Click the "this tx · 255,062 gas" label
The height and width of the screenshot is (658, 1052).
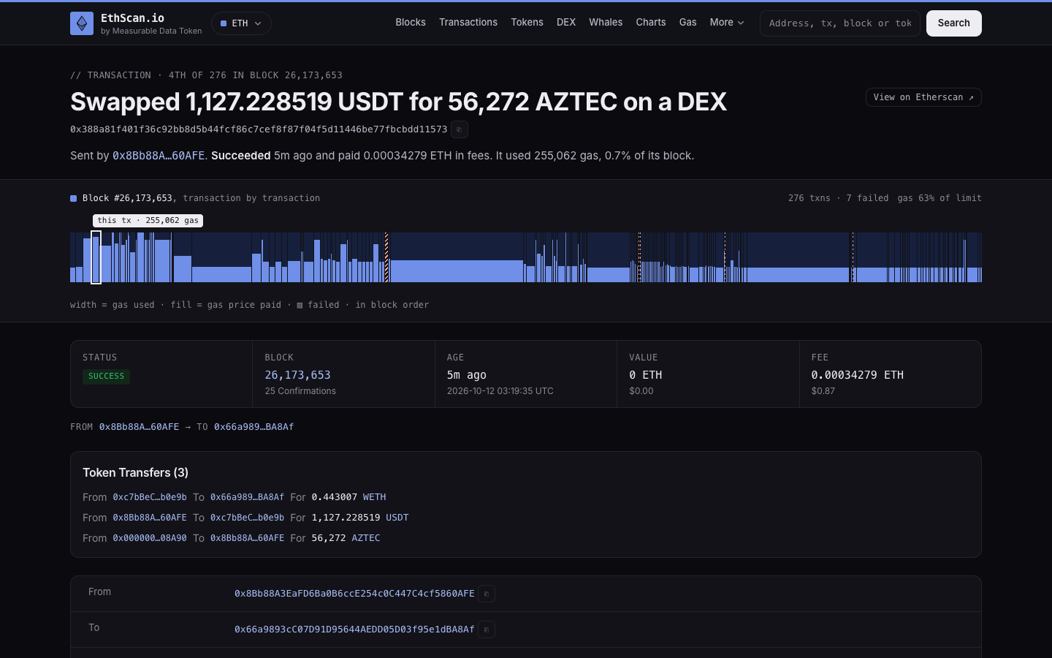tap(148, 221)
